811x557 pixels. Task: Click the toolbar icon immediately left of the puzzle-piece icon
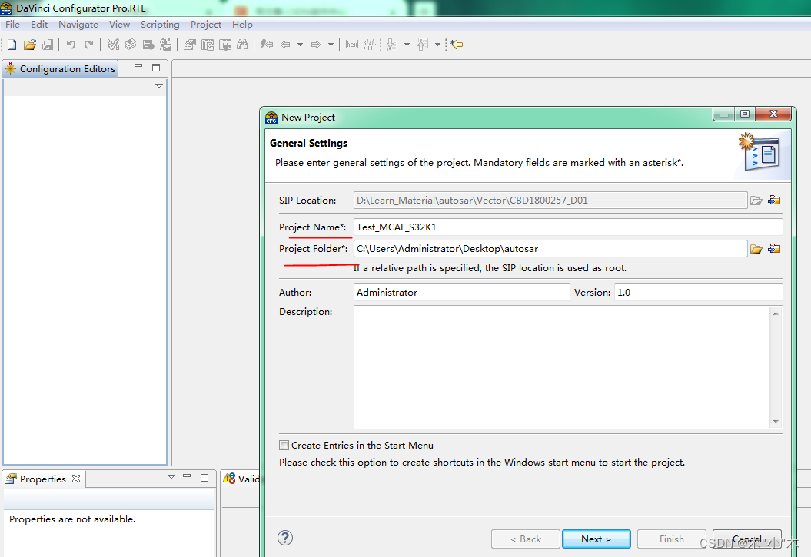208,45
